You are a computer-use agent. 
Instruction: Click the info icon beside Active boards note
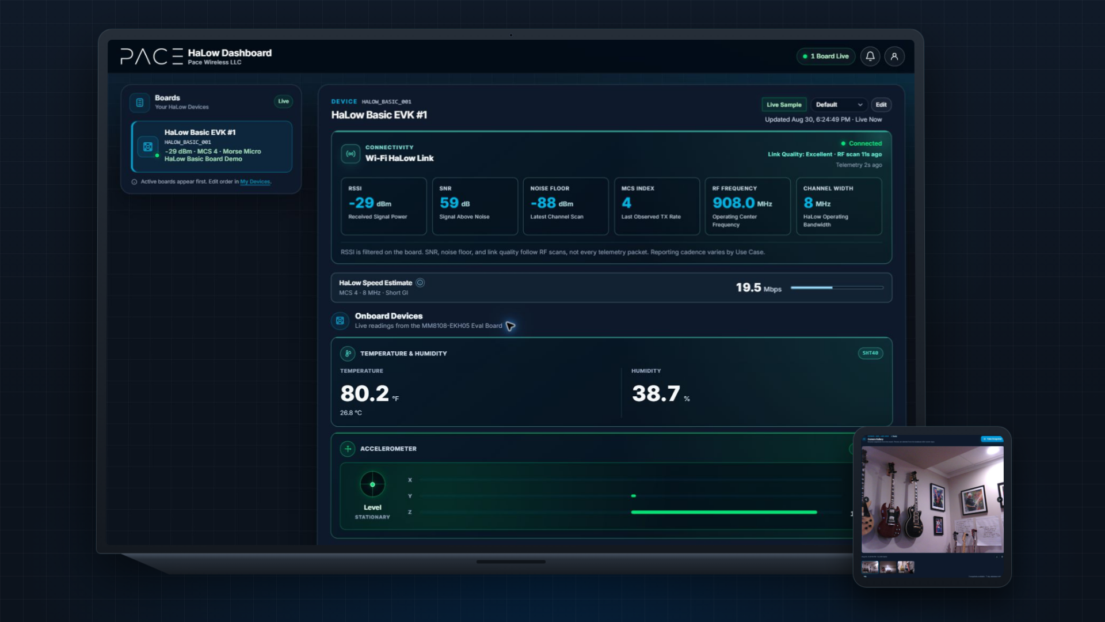coord(134,182)
